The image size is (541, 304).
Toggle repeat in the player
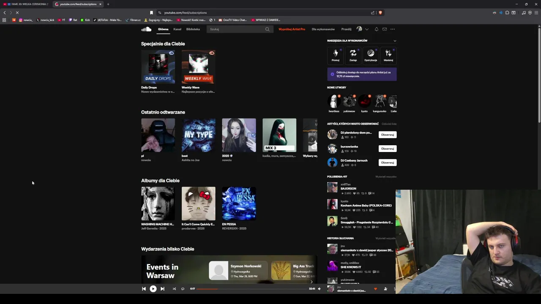(x=183, y=289)
